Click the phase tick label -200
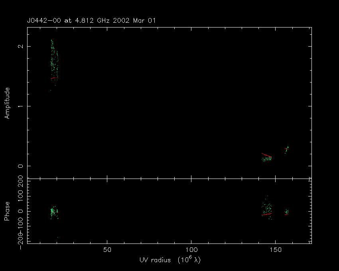The height and width of the screenshot is (271, 339). click(x=20, y=241)
